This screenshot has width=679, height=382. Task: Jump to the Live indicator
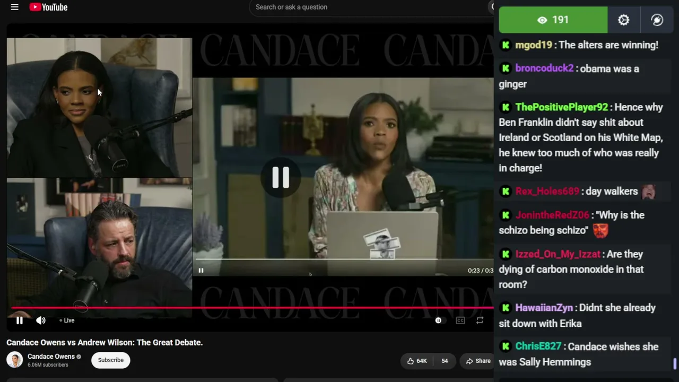(67, 320)
